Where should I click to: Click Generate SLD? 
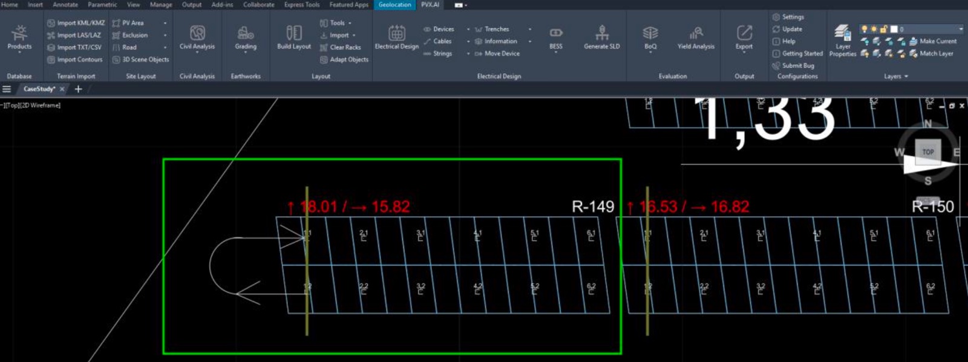coord(602,37)
